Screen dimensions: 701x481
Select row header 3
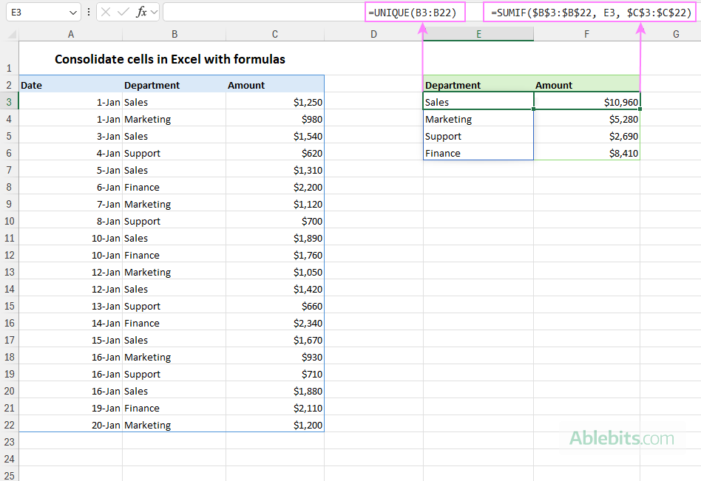point(9,101)
